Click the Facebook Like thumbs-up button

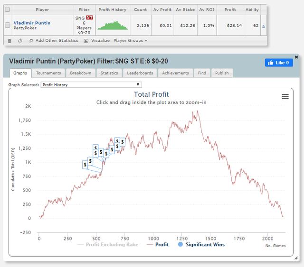279,63
